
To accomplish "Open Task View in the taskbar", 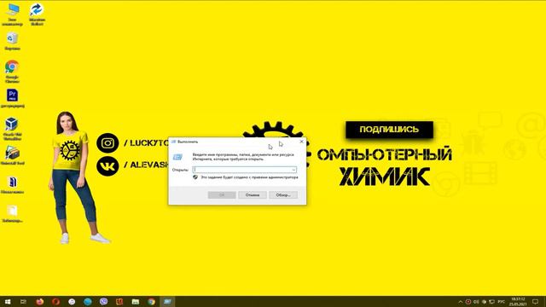I will (x=23, y=302).
